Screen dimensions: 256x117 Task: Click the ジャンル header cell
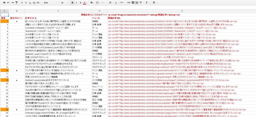99,18
